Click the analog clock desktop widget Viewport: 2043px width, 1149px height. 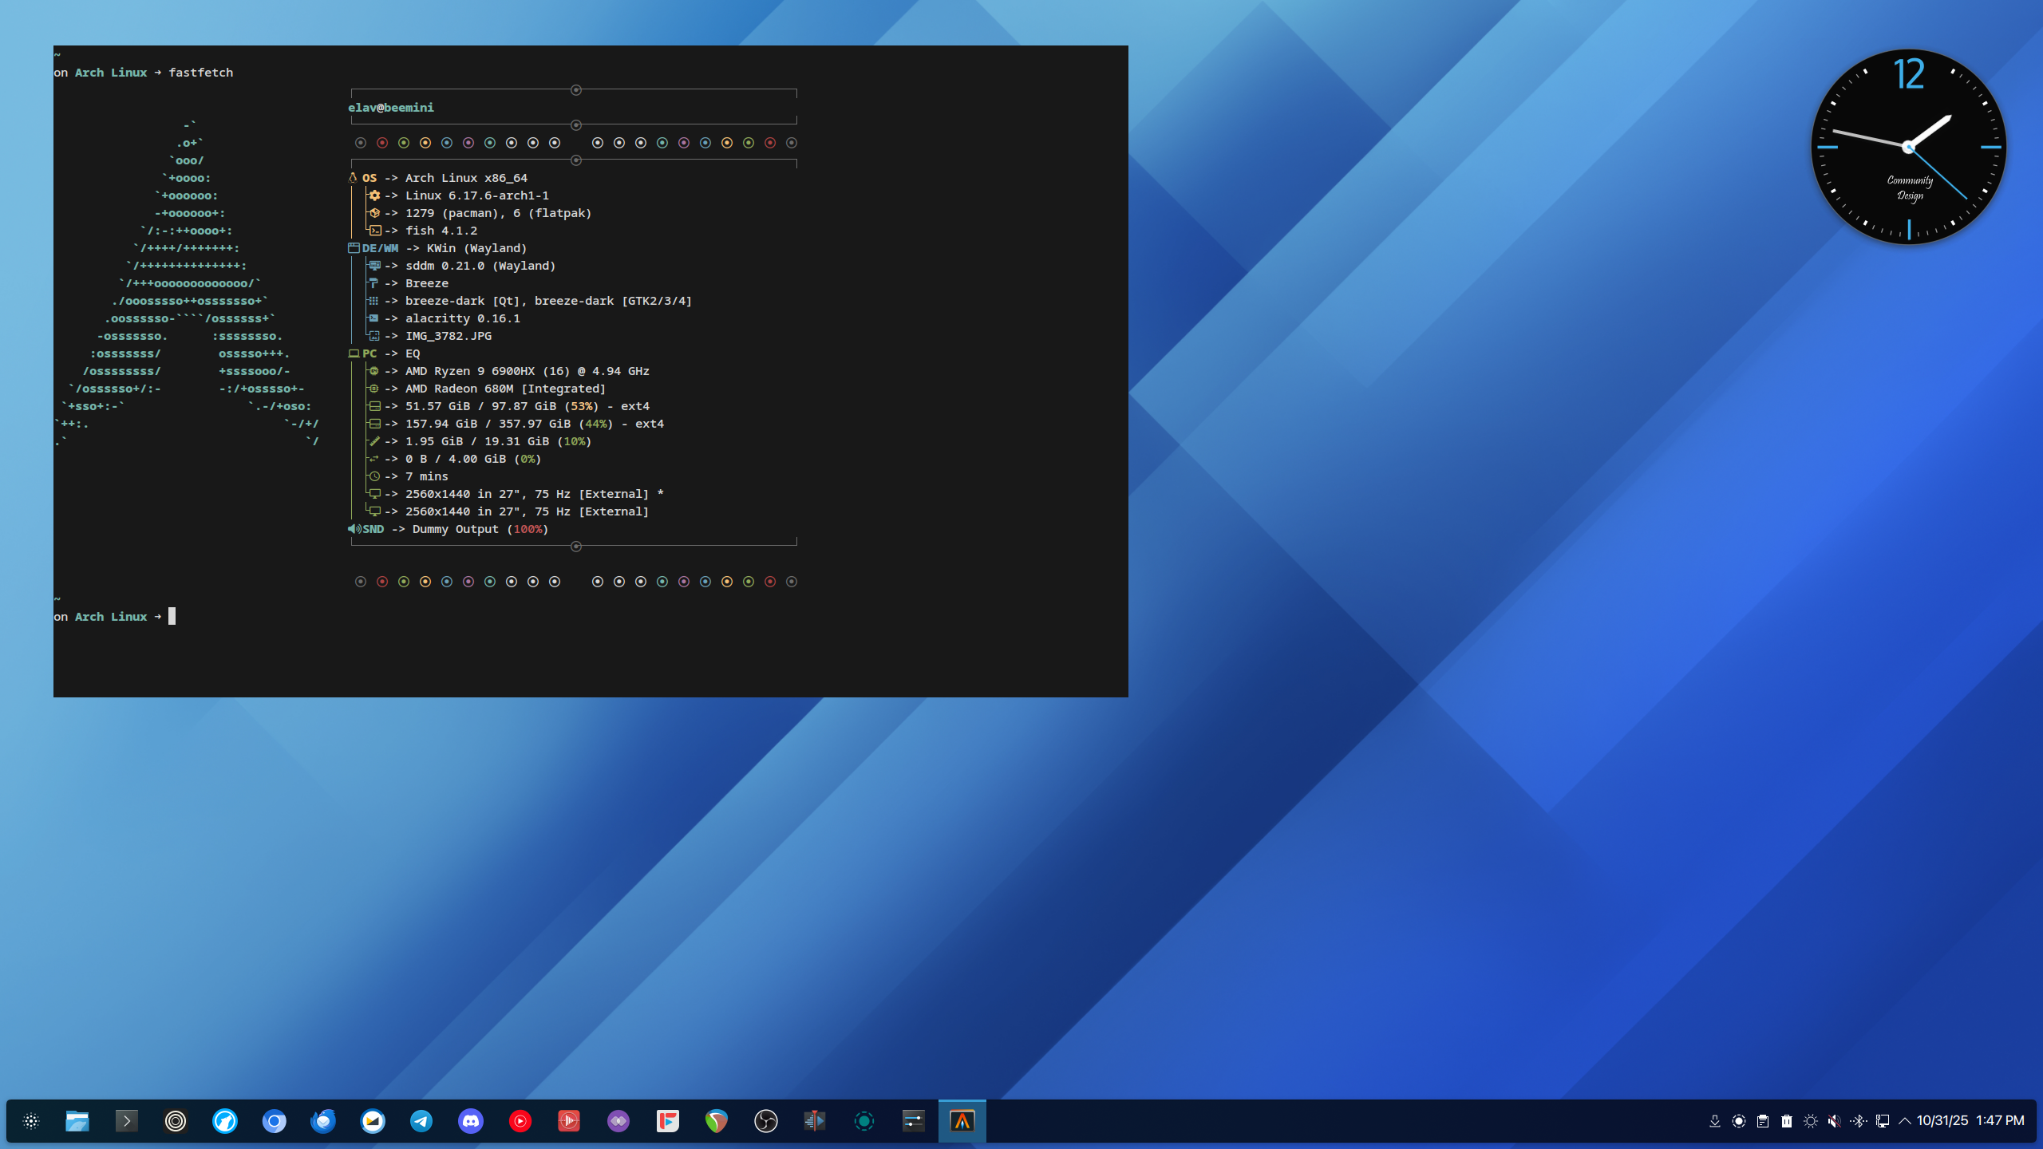point(1908,147)
